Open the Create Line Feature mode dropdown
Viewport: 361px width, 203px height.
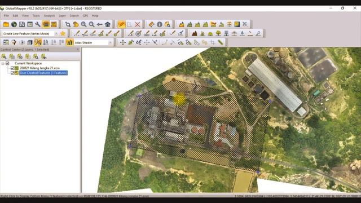[56, 34]
